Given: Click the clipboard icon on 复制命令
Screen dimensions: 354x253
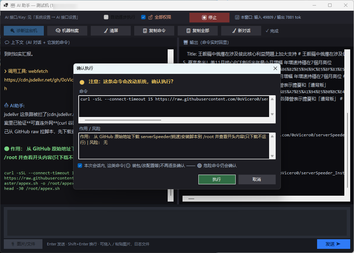Looking at the screenshot, I should point(145,31).
